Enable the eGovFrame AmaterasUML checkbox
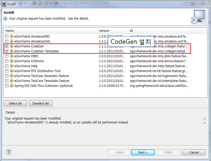 point(7,41)
